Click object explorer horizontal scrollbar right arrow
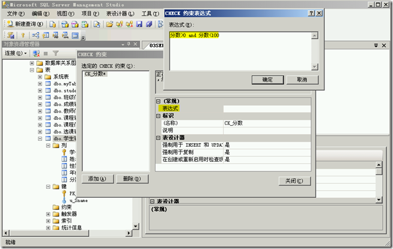The image size is (393, 249). click(x=129, y=233)
